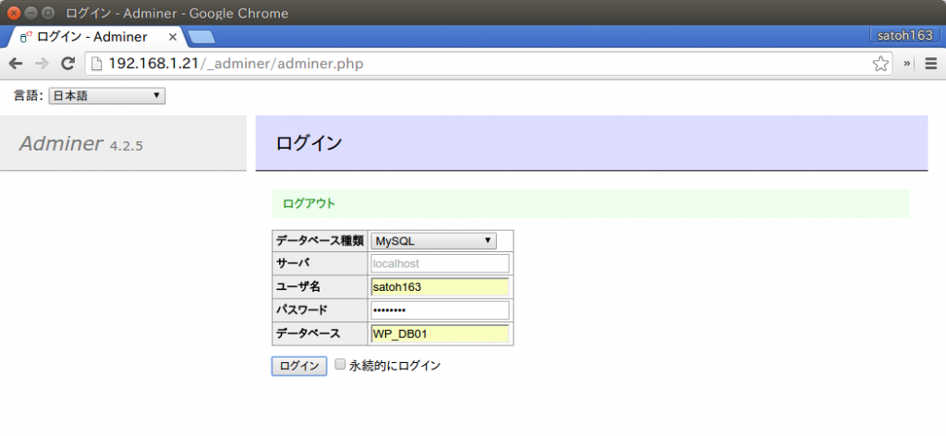Select the ログイン - Adminer browser tab
Image resolution: width=946 pixels, height=436 pixels.
(92, 37)
